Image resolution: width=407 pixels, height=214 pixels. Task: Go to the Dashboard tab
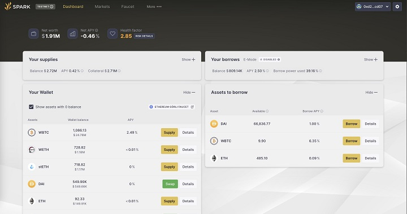pyautogui.click(x=73, y=6)
